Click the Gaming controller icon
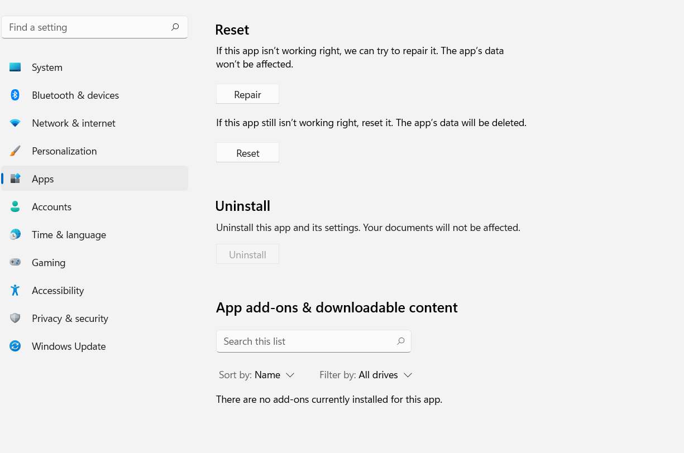This screenshot has width=684, height=453. (x=15, y=263)
